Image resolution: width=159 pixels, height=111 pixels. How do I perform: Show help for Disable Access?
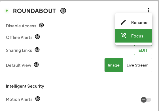[x=41, y=25]
